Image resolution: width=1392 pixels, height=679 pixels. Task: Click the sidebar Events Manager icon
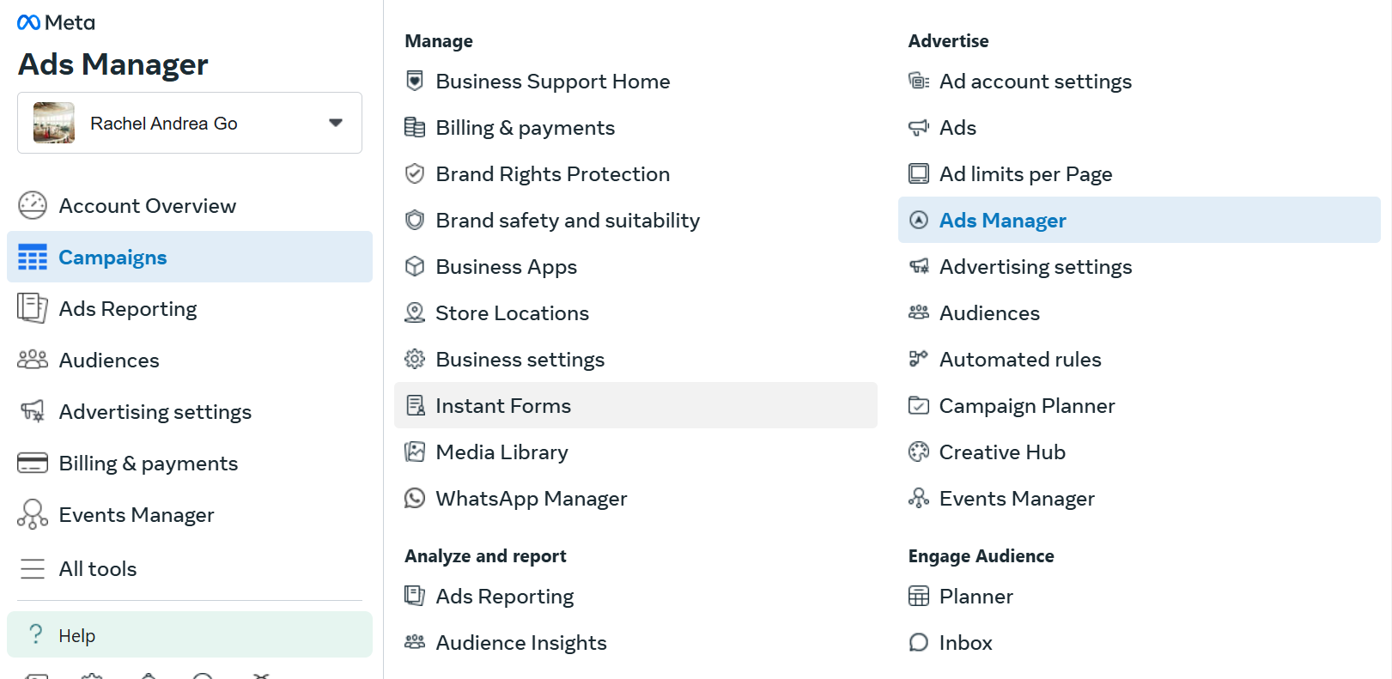coord(33,514)
